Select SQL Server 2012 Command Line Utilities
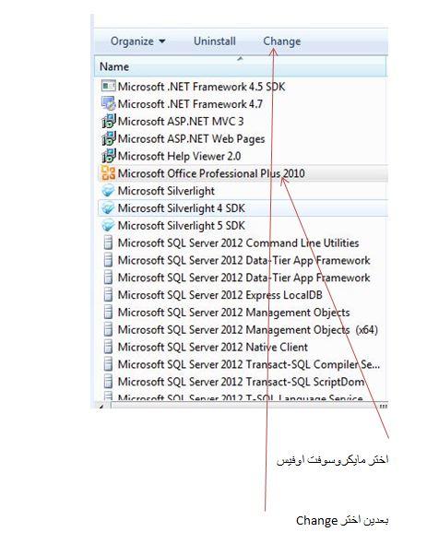The width and height of the screenshot is (427, 556). click(243, 243)
